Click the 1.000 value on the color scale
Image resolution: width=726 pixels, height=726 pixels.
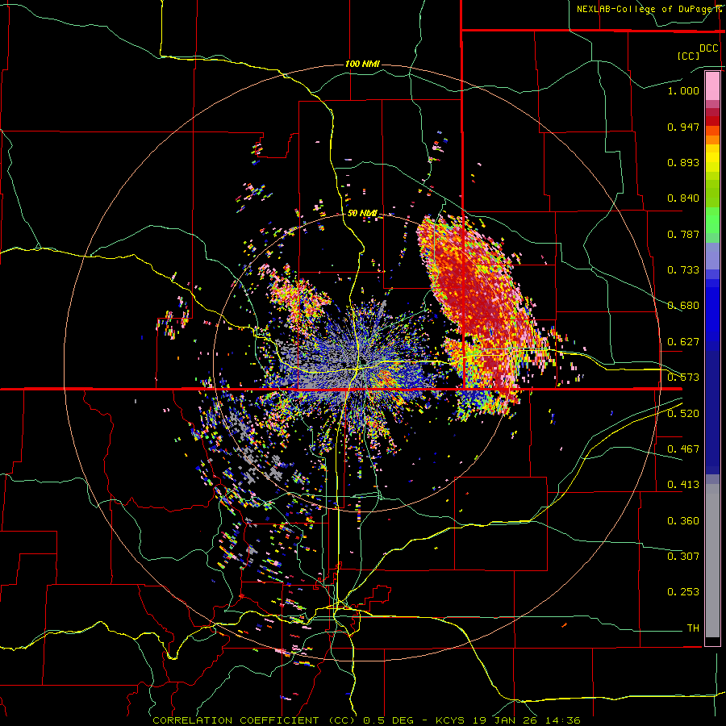point(683,90)
